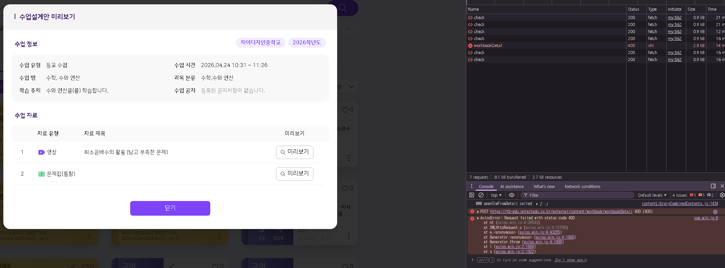
Task: Open the top context dropdown
Action: click(x=496, y=195)
